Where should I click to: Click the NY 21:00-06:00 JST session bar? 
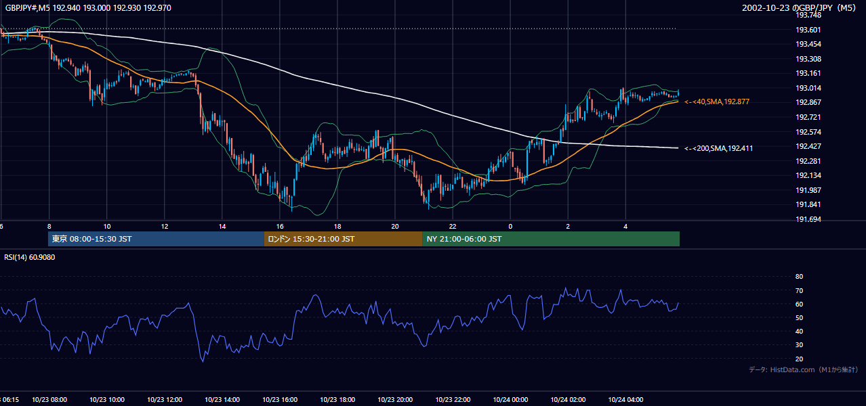tap(551, 239)
